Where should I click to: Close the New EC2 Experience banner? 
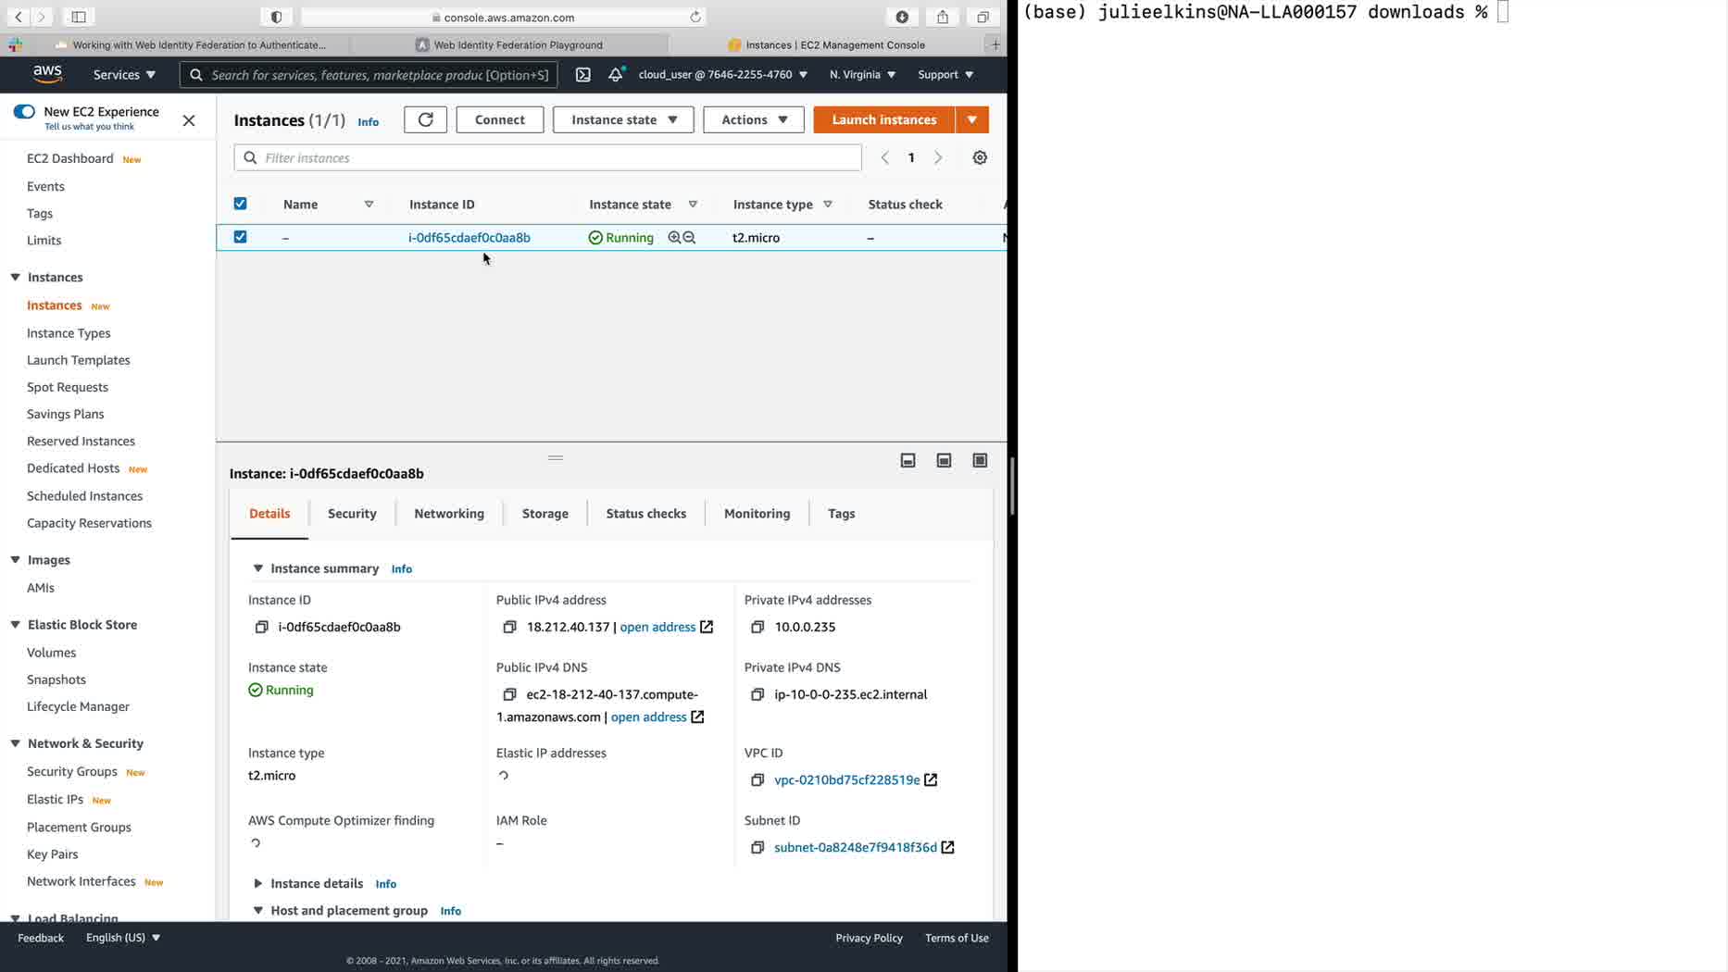click(189, 120)
